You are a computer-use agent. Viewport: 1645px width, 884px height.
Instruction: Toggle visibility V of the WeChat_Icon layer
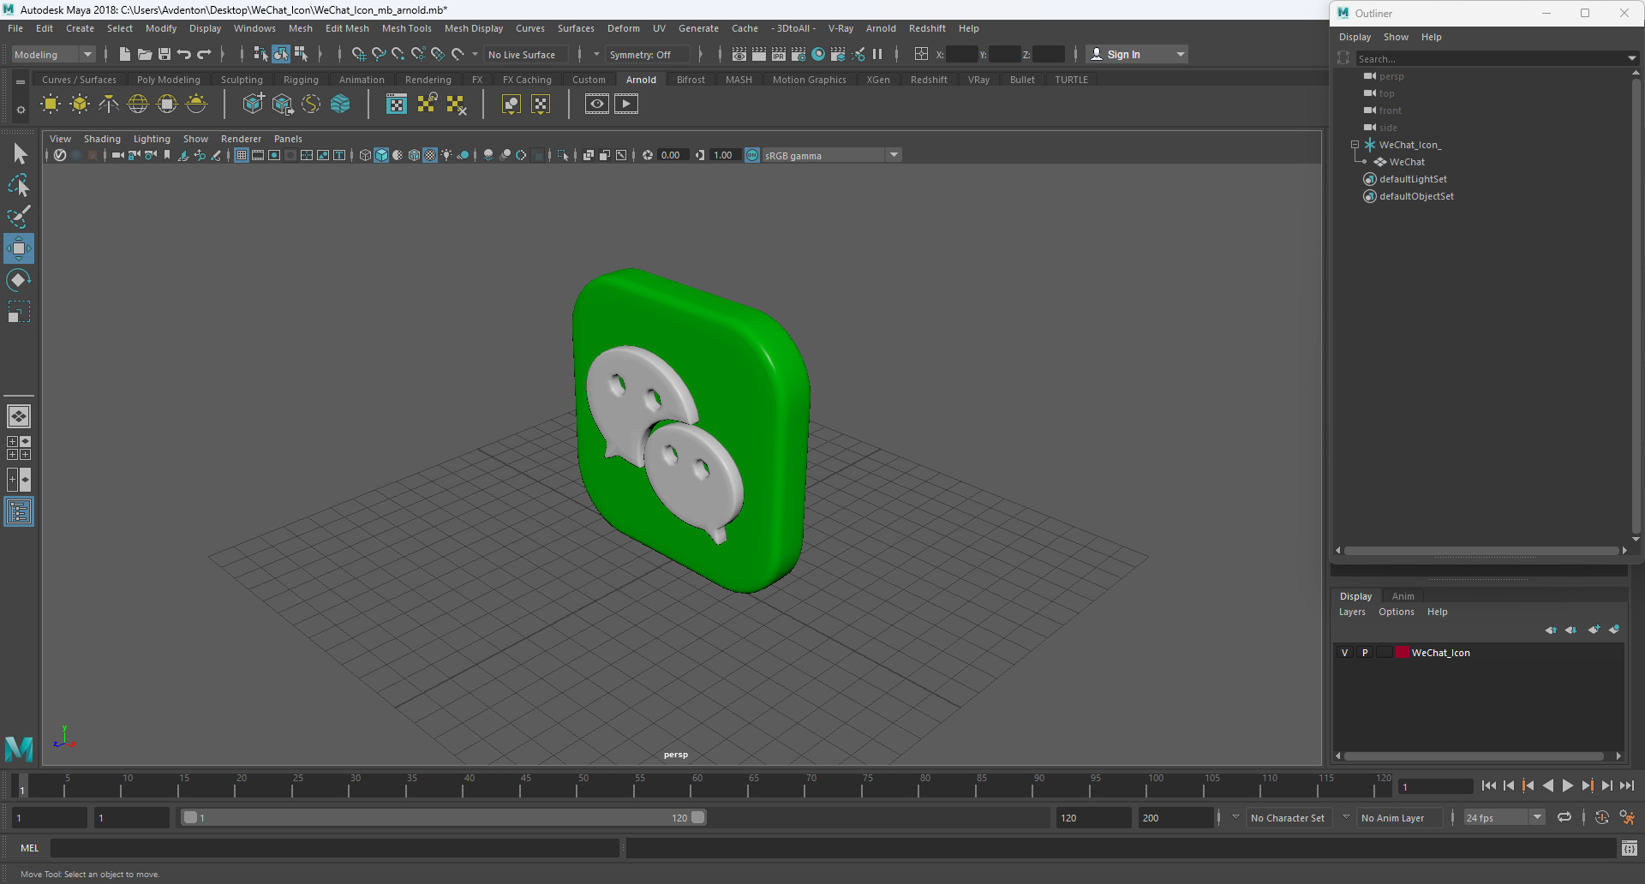tap(1344, 653)
